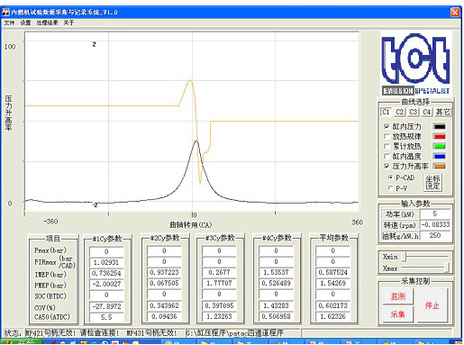Click #3Cy value 1.77707
This screenshot has width=464, height=345.
[219, 283]
